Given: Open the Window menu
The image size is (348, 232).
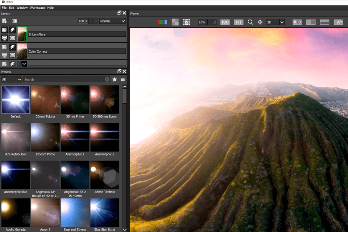Looking at the screenshot, I should point(22,8).
